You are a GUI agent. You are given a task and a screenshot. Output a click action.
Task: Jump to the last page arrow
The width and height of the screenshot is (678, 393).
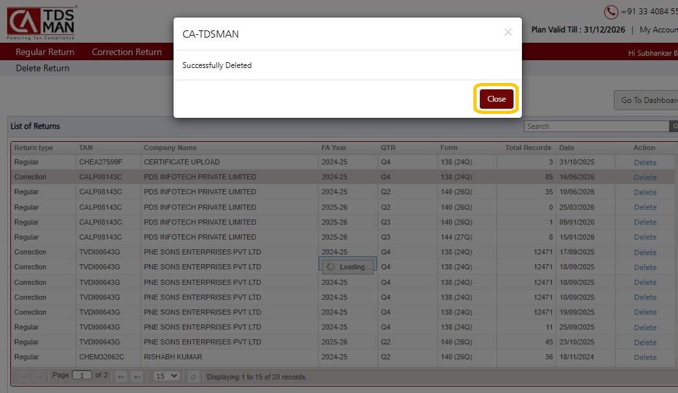(137, 377)
